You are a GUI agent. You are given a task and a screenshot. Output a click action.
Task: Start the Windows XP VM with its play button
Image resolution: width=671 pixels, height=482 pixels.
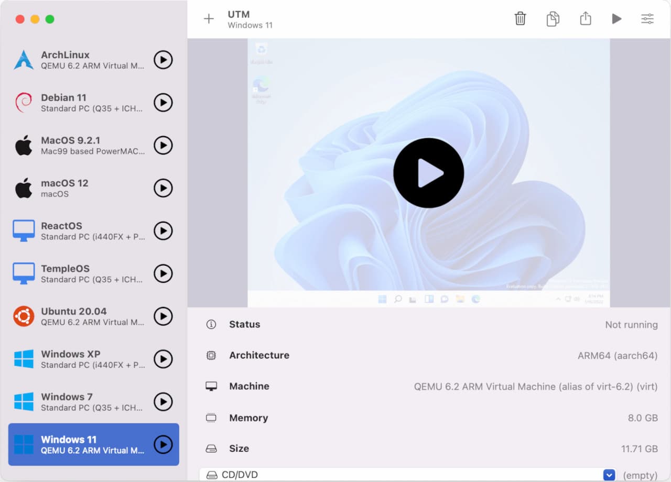click(163, 359)
